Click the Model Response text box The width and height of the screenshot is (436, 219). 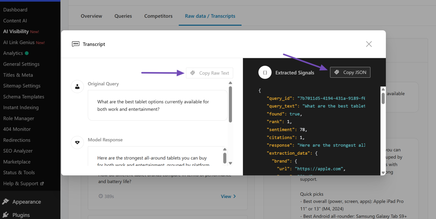pyautogui.click(x=158, y=156)
